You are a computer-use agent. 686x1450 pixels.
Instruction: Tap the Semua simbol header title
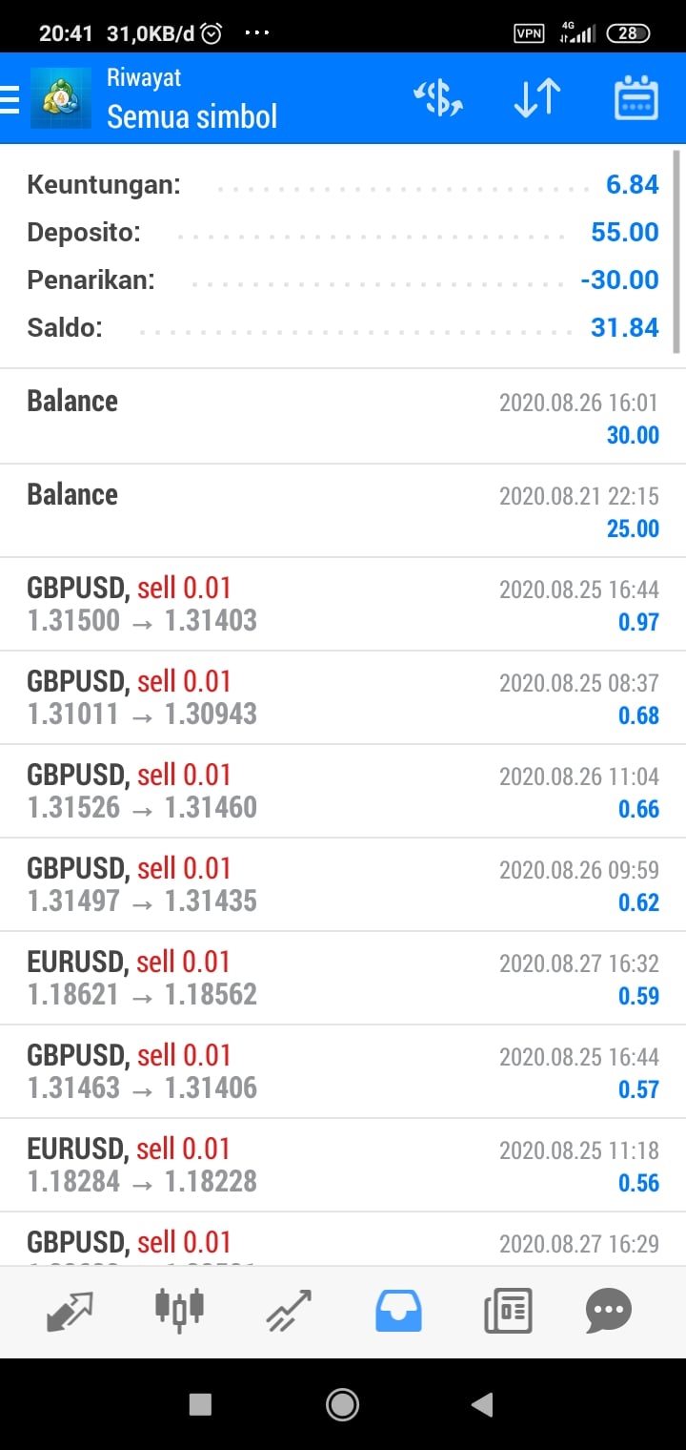(192, 117)
